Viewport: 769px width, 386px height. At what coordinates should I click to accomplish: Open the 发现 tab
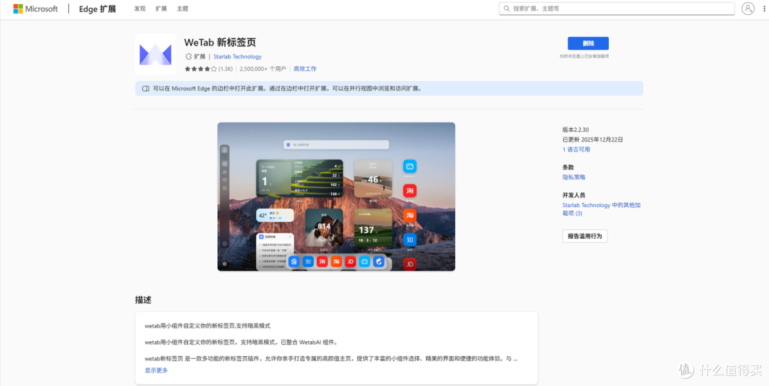click(140, 9)
